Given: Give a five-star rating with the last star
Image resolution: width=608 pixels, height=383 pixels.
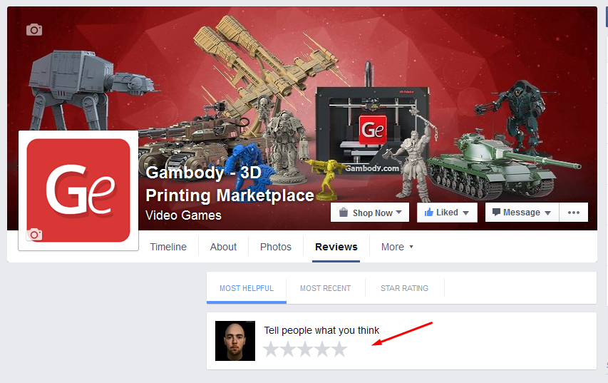Looking at the screenshot, I should click(x=339, y=349).
